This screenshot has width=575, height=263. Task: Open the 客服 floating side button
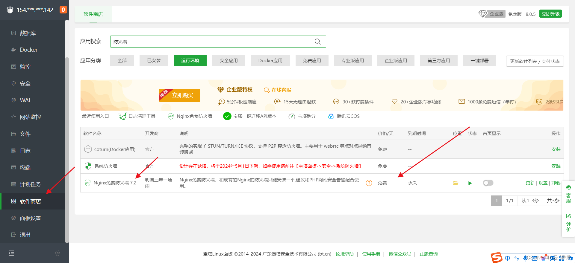pos(568,194)
